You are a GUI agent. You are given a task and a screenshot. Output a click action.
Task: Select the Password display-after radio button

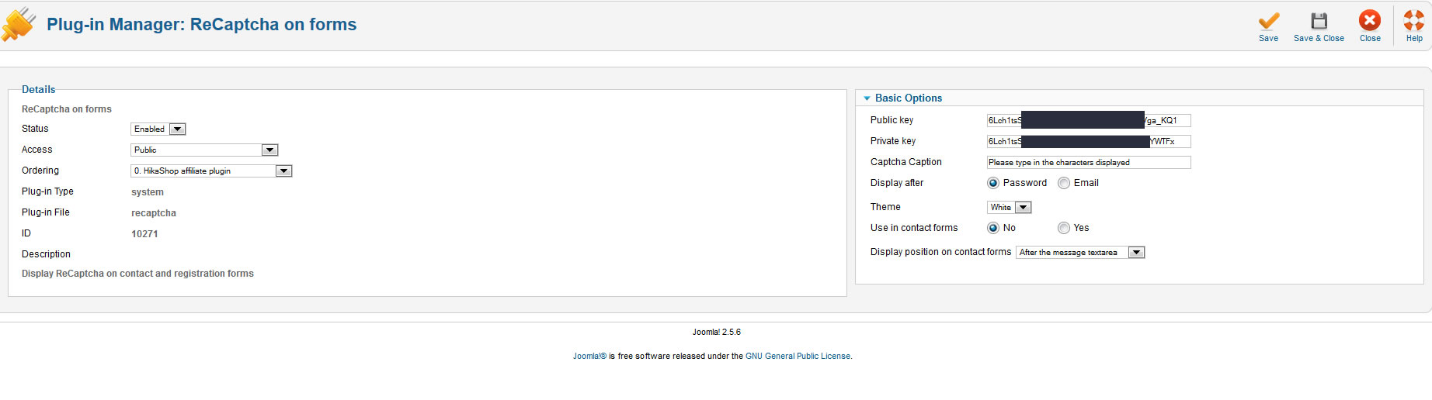(993, 184)
